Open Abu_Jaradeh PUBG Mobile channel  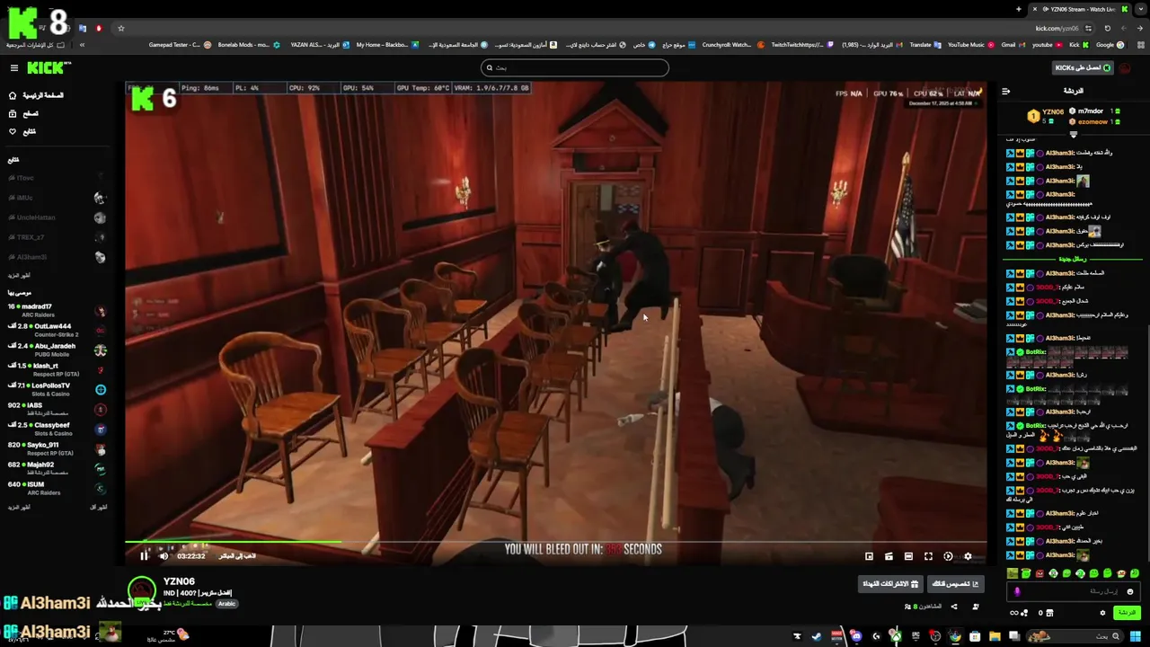pos(57,350)
